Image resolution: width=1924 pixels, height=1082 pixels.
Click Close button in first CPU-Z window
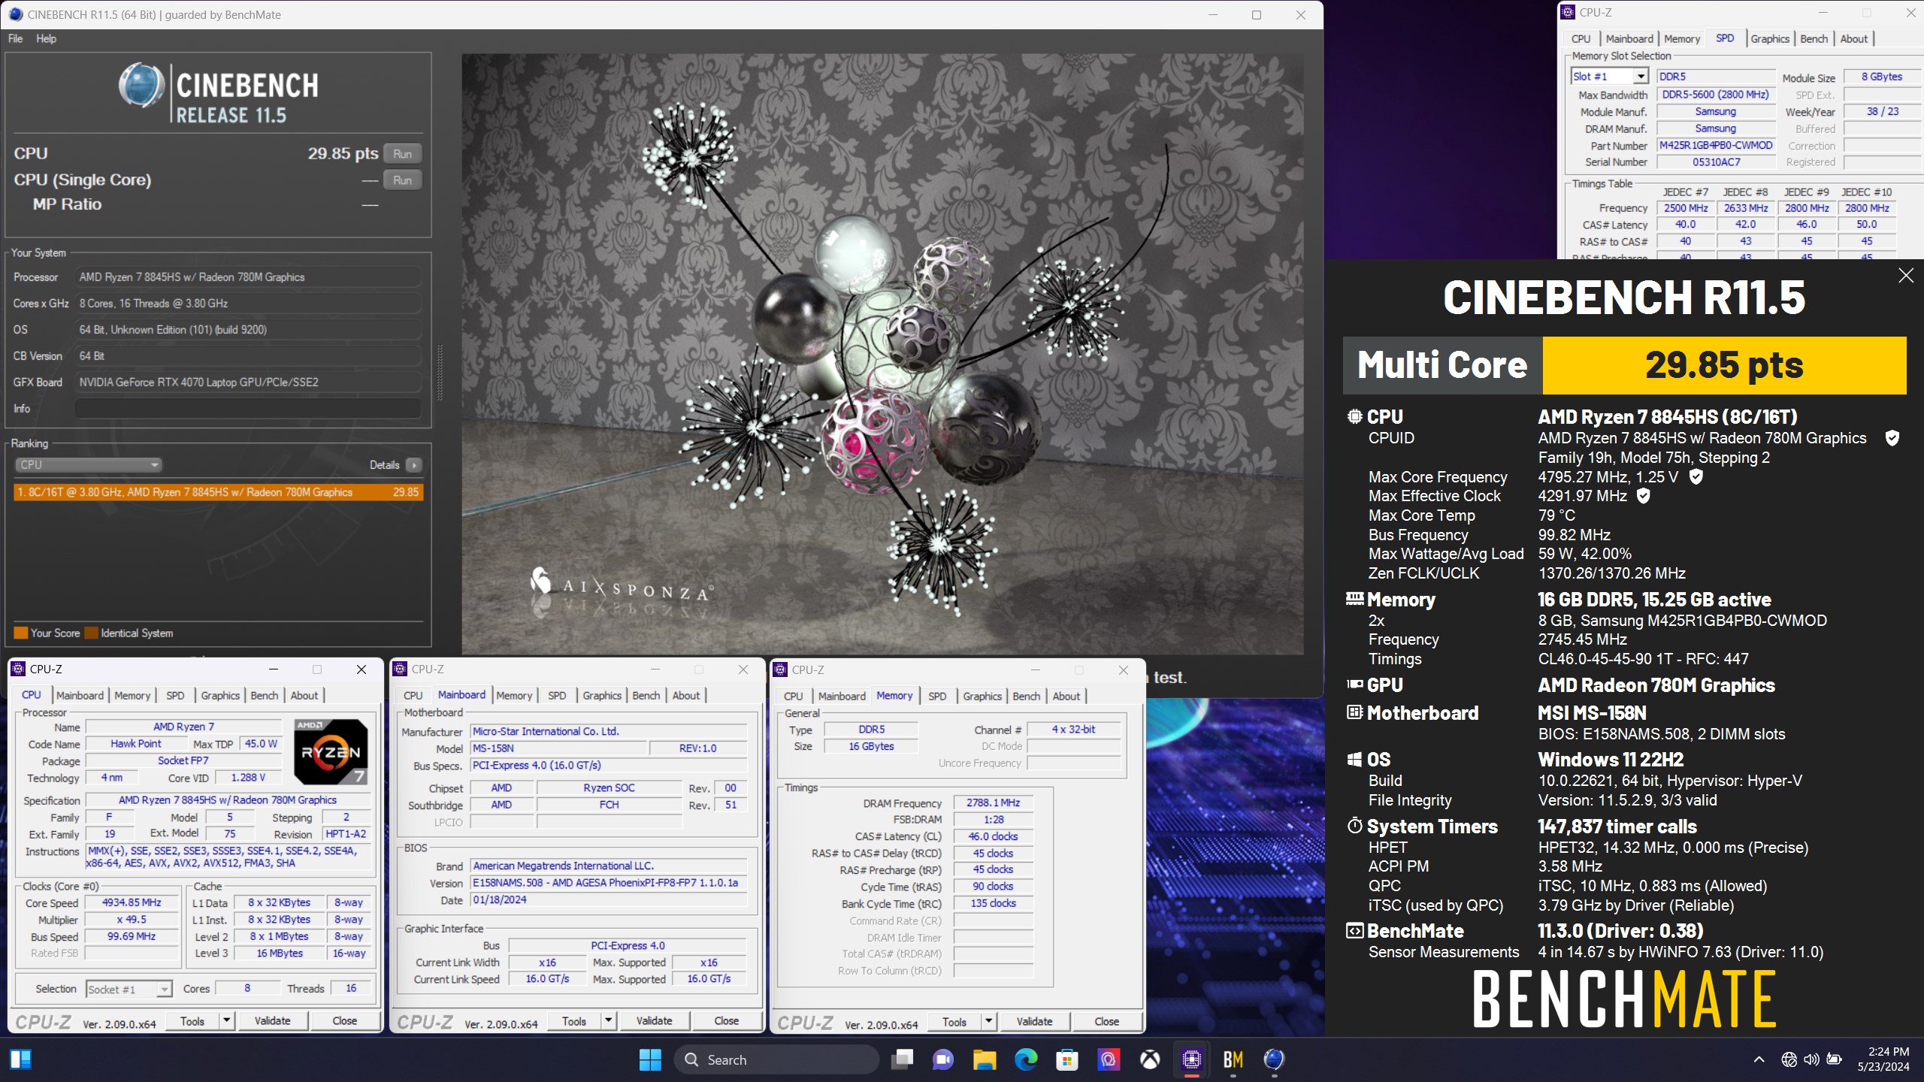coord(344,1020)
